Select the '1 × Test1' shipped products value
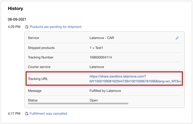Image resolution: width=193 pixels, height=124 pixels. [96, 48]
